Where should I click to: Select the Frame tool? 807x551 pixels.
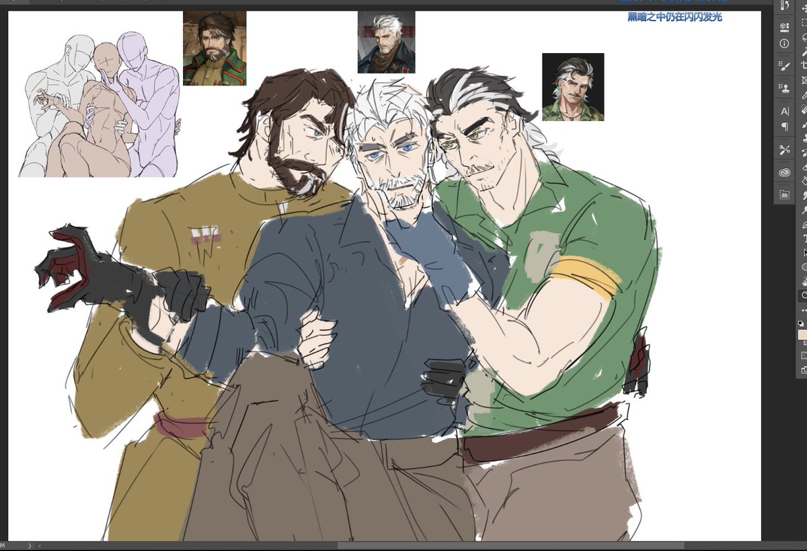pyautogui.click(x=804, y=80)
